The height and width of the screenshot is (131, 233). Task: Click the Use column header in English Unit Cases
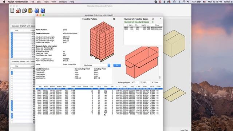[17, 31]
